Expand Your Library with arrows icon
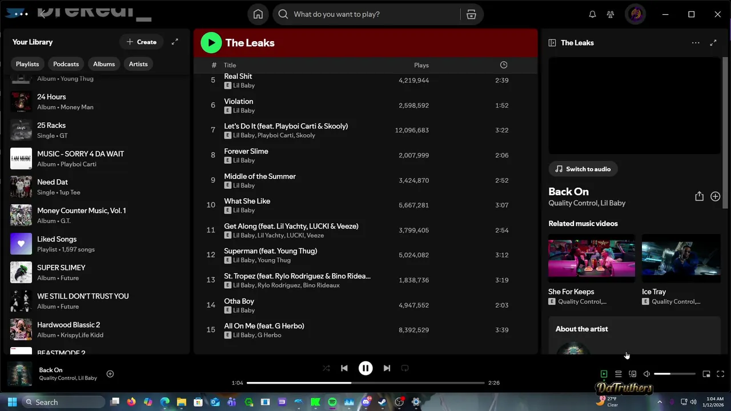The height and width of the screenshot is (411, 731). point(175,42)
